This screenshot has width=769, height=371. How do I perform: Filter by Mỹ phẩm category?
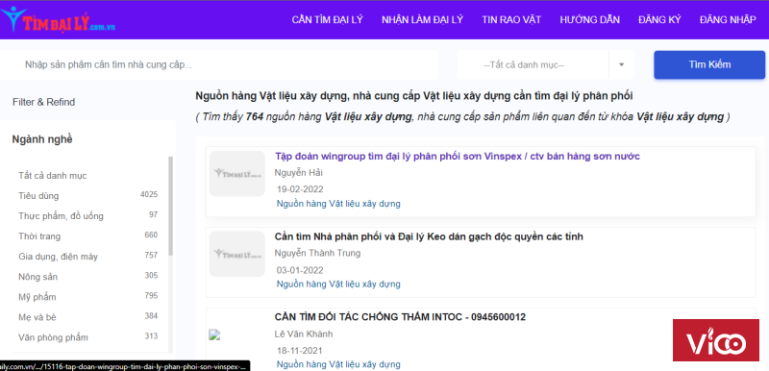(x=37, y=297)
